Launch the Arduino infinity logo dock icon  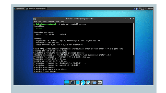point(100,83)
